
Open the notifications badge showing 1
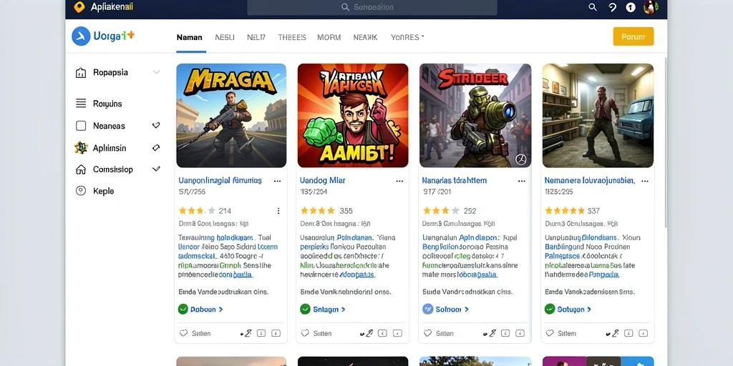[631, 7]
